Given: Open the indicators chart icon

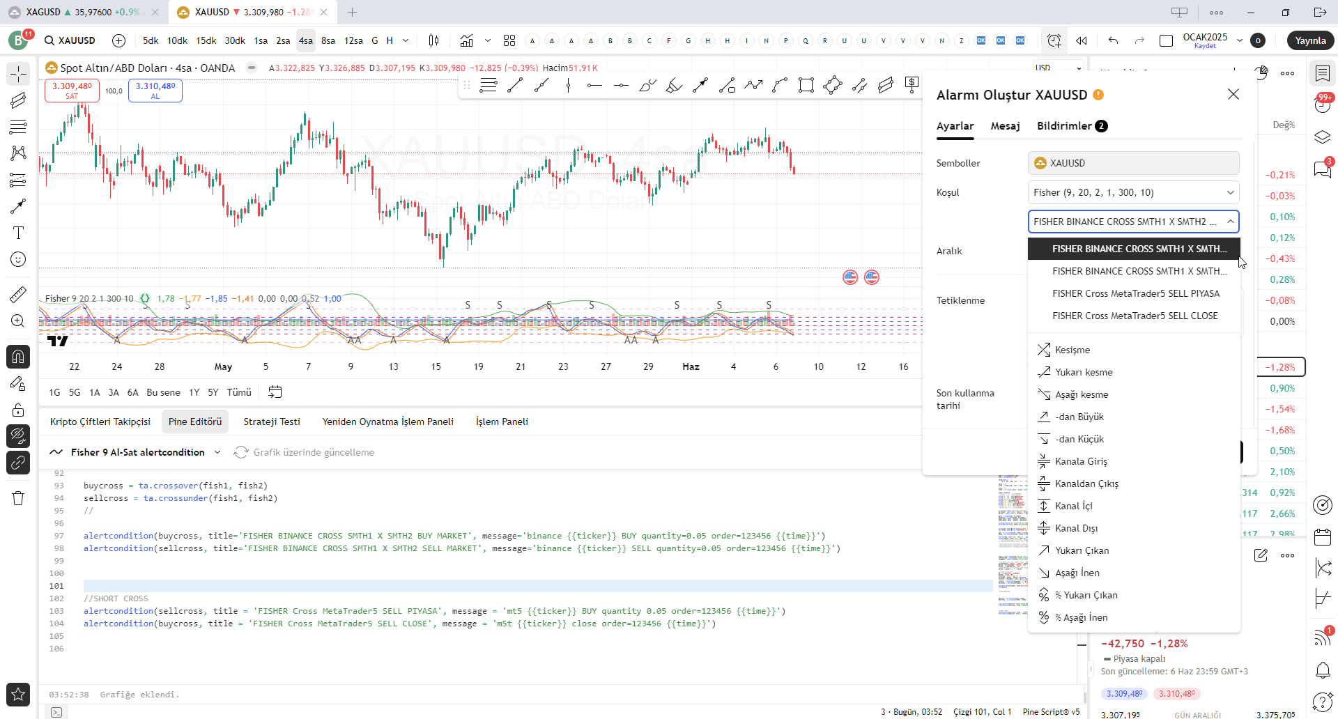Looking at the screenshot, I should tap(466, 40).
